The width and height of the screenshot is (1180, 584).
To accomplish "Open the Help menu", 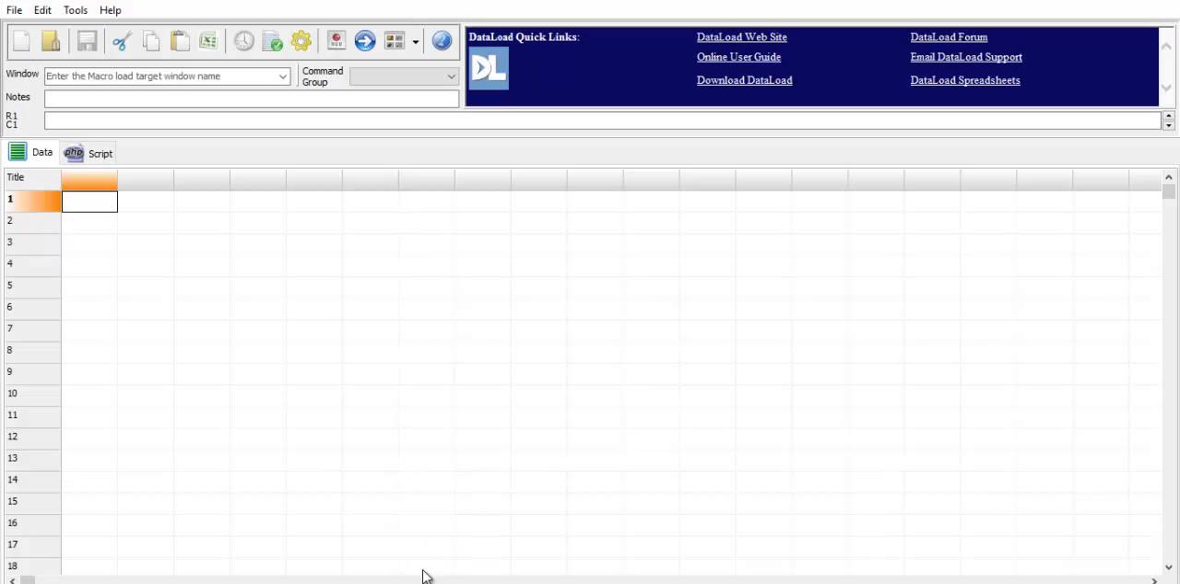I will click(x=110, y=10).
